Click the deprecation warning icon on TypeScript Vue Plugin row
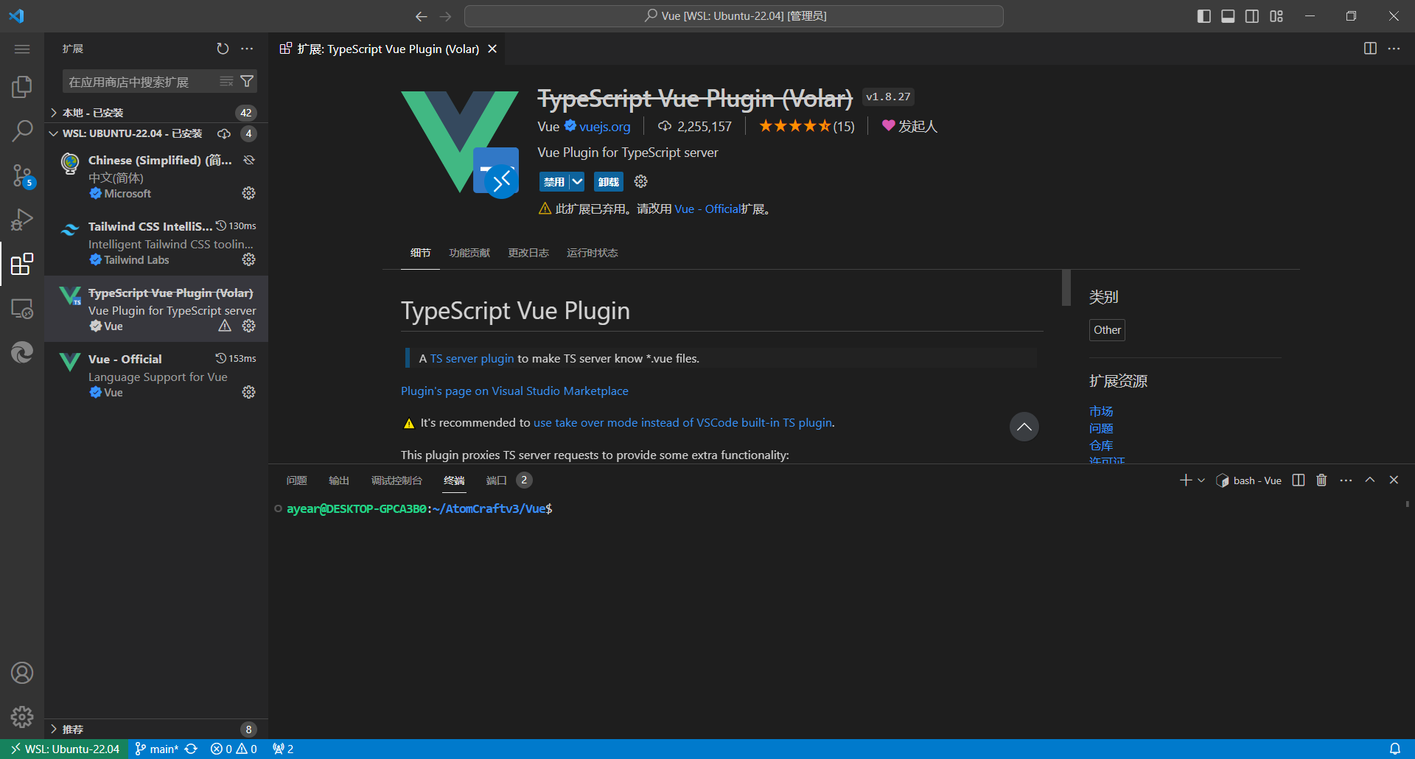This screenshot has width=1415, height=759. pos(225,326)
